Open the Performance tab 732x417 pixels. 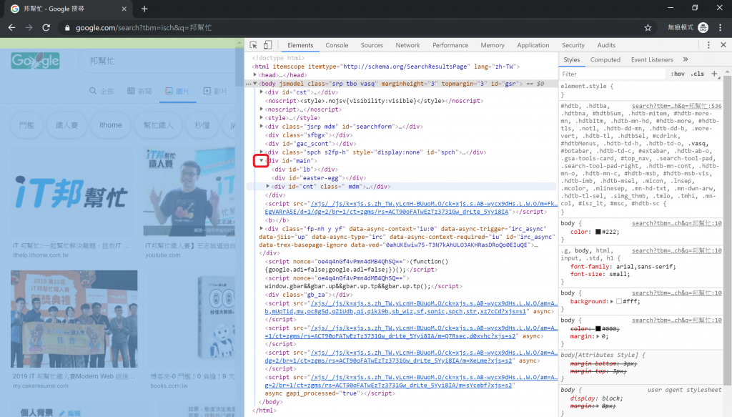(x=450, y=45)
